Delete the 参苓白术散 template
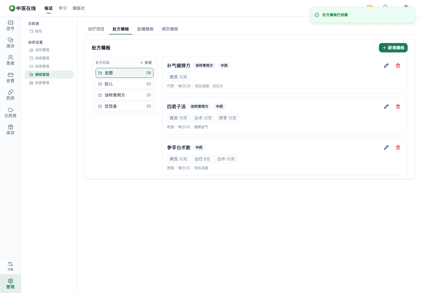Viewport: 422px width, 293px height. click(x=398, y=148)
